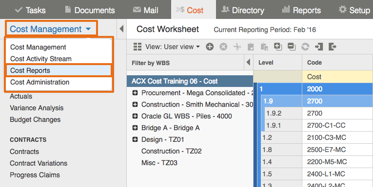
Task: Go to Progress Claims in sidebar
Action: (35, 175)
